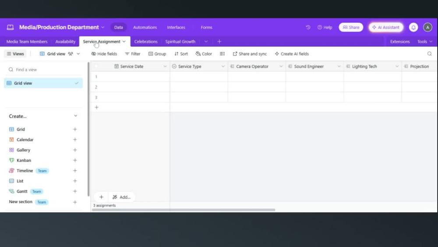
Task: Click the plus next to Calendar
Action: click(75, 140)
